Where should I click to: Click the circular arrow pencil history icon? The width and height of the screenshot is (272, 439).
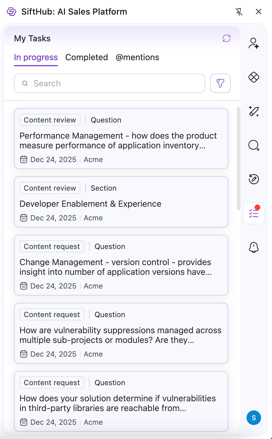(253, 179)
